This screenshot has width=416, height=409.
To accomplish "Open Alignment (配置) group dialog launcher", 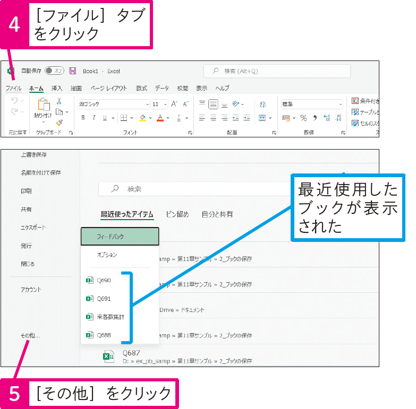I will [274, 133].
